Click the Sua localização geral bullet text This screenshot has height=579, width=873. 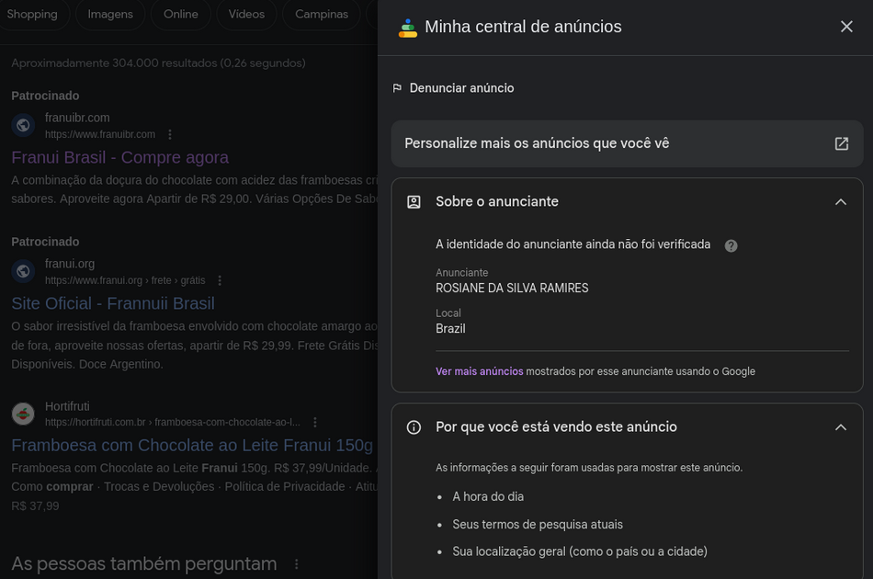click(580, 551)
